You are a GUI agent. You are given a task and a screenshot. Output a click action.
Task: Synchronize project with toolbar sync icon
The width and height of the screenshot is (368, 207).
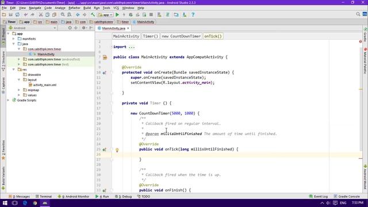click(x=17, y=14)
